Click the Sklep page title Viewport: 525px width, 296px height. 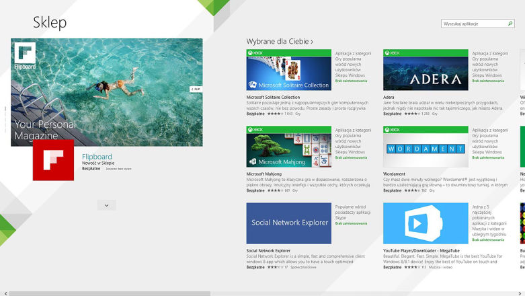[x=50, y=22]
